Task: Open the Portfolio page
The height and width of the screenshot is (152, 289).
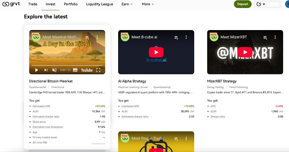Action: (x=71, y=4)
